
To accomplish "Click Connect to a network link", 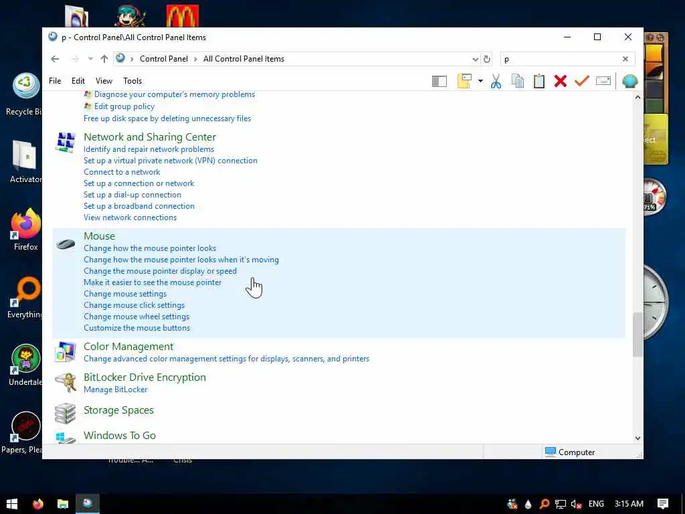I will click(122, 172).
